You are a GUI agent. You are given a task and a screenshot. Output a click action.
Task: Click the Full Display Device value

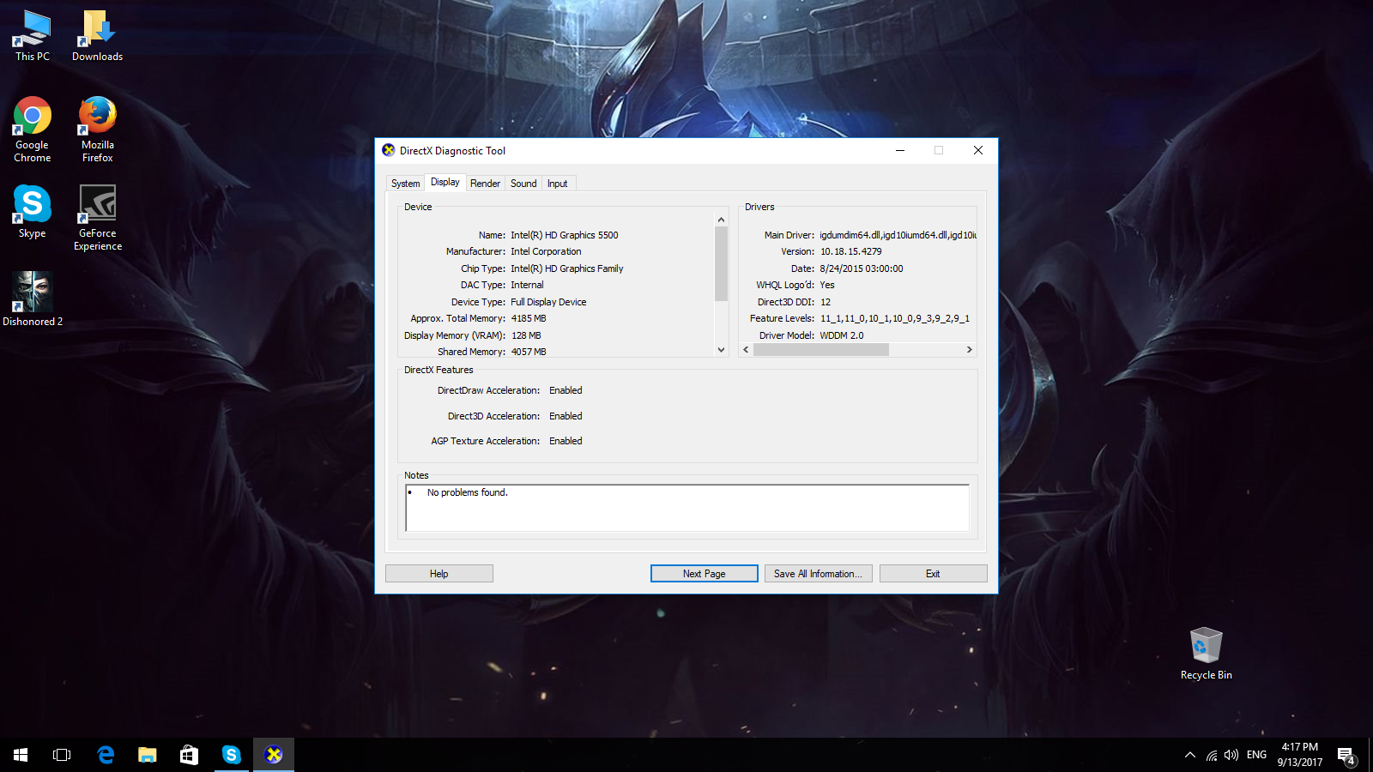(x=548, y=302)
